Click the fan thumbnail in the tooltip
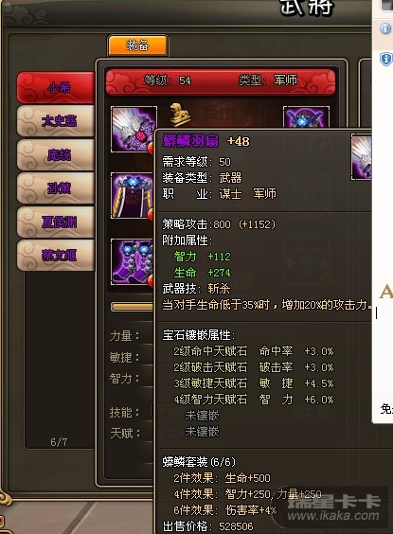393x534 pixels. 362,156
